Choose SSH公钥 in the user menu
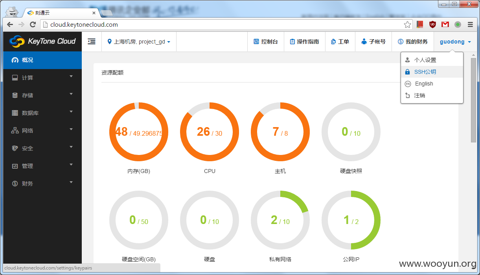This screenshot has width=480, height=275. (x=432, y=72)
